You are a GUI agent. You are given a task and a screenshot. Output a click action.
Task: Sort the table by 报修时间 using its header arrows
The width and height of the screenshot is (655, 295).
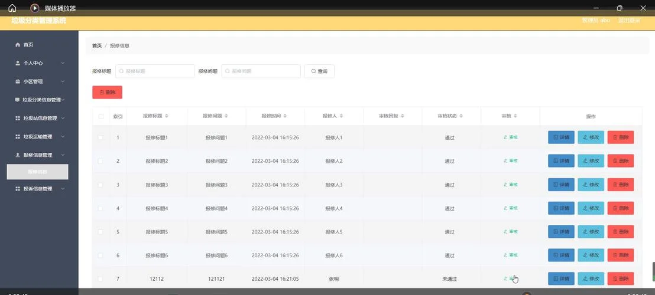(285, 116)
